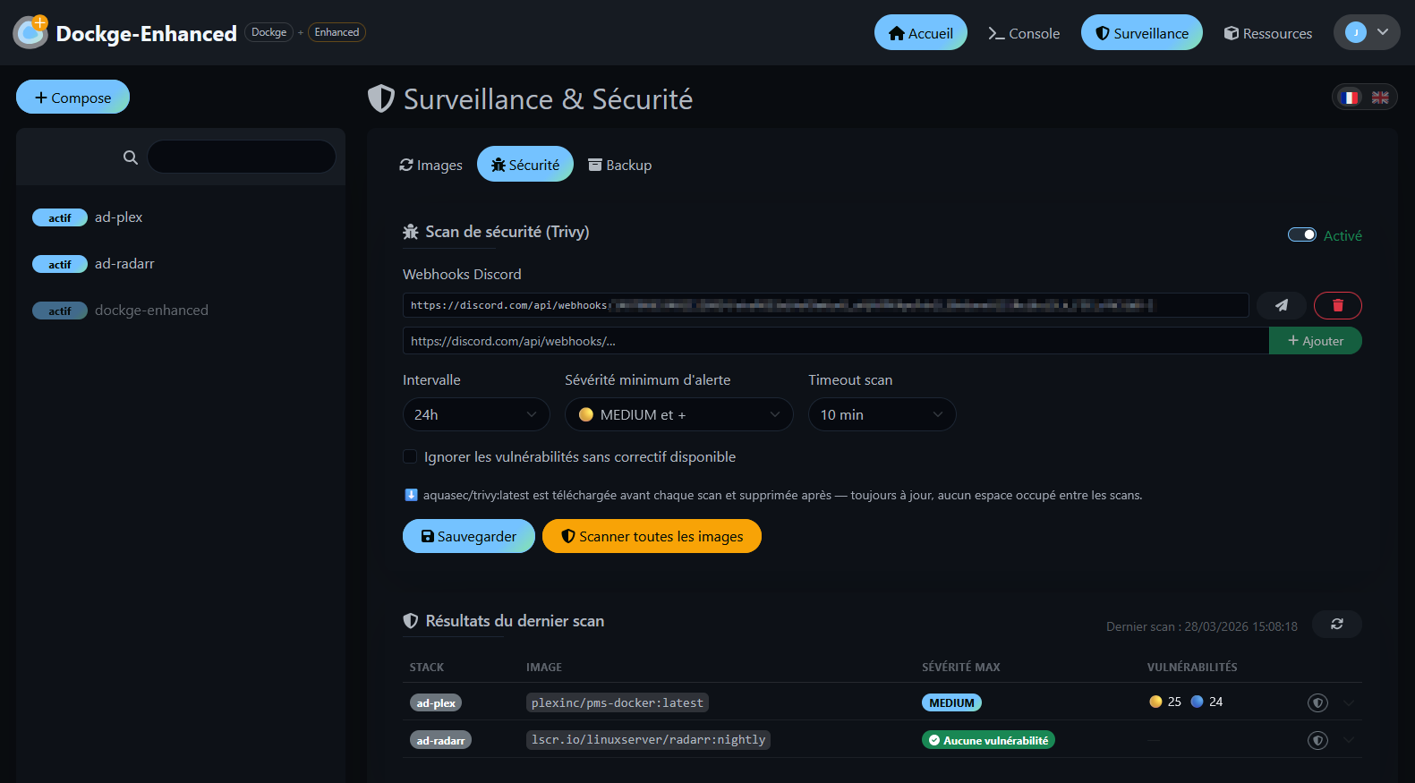
Task: Open the Backup tab
Action: point(619,165)
